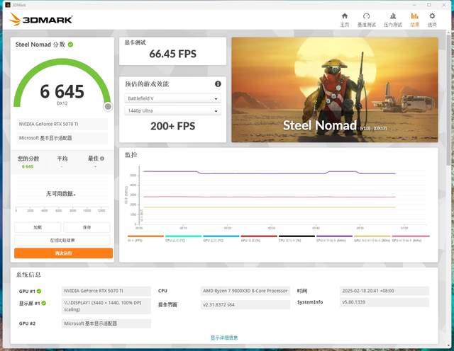
Task: Open the 显示详细信息 link
Action: (224, 338)
